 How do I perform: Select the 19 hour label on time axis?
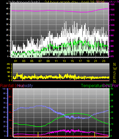(88, 61)
